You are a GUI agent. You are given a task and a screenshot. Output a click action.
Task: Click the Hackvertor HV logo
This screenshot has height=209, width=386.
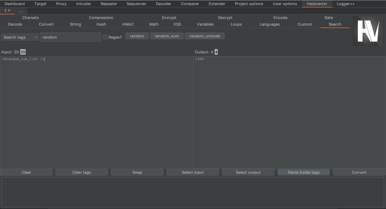pos(368,31)
